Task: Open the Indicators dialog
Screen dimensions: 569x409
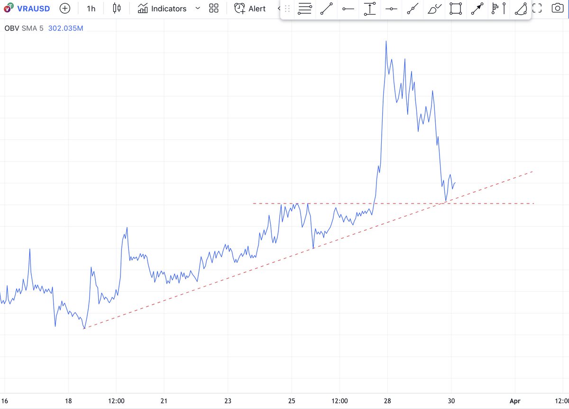Action: tap(162, 9)
